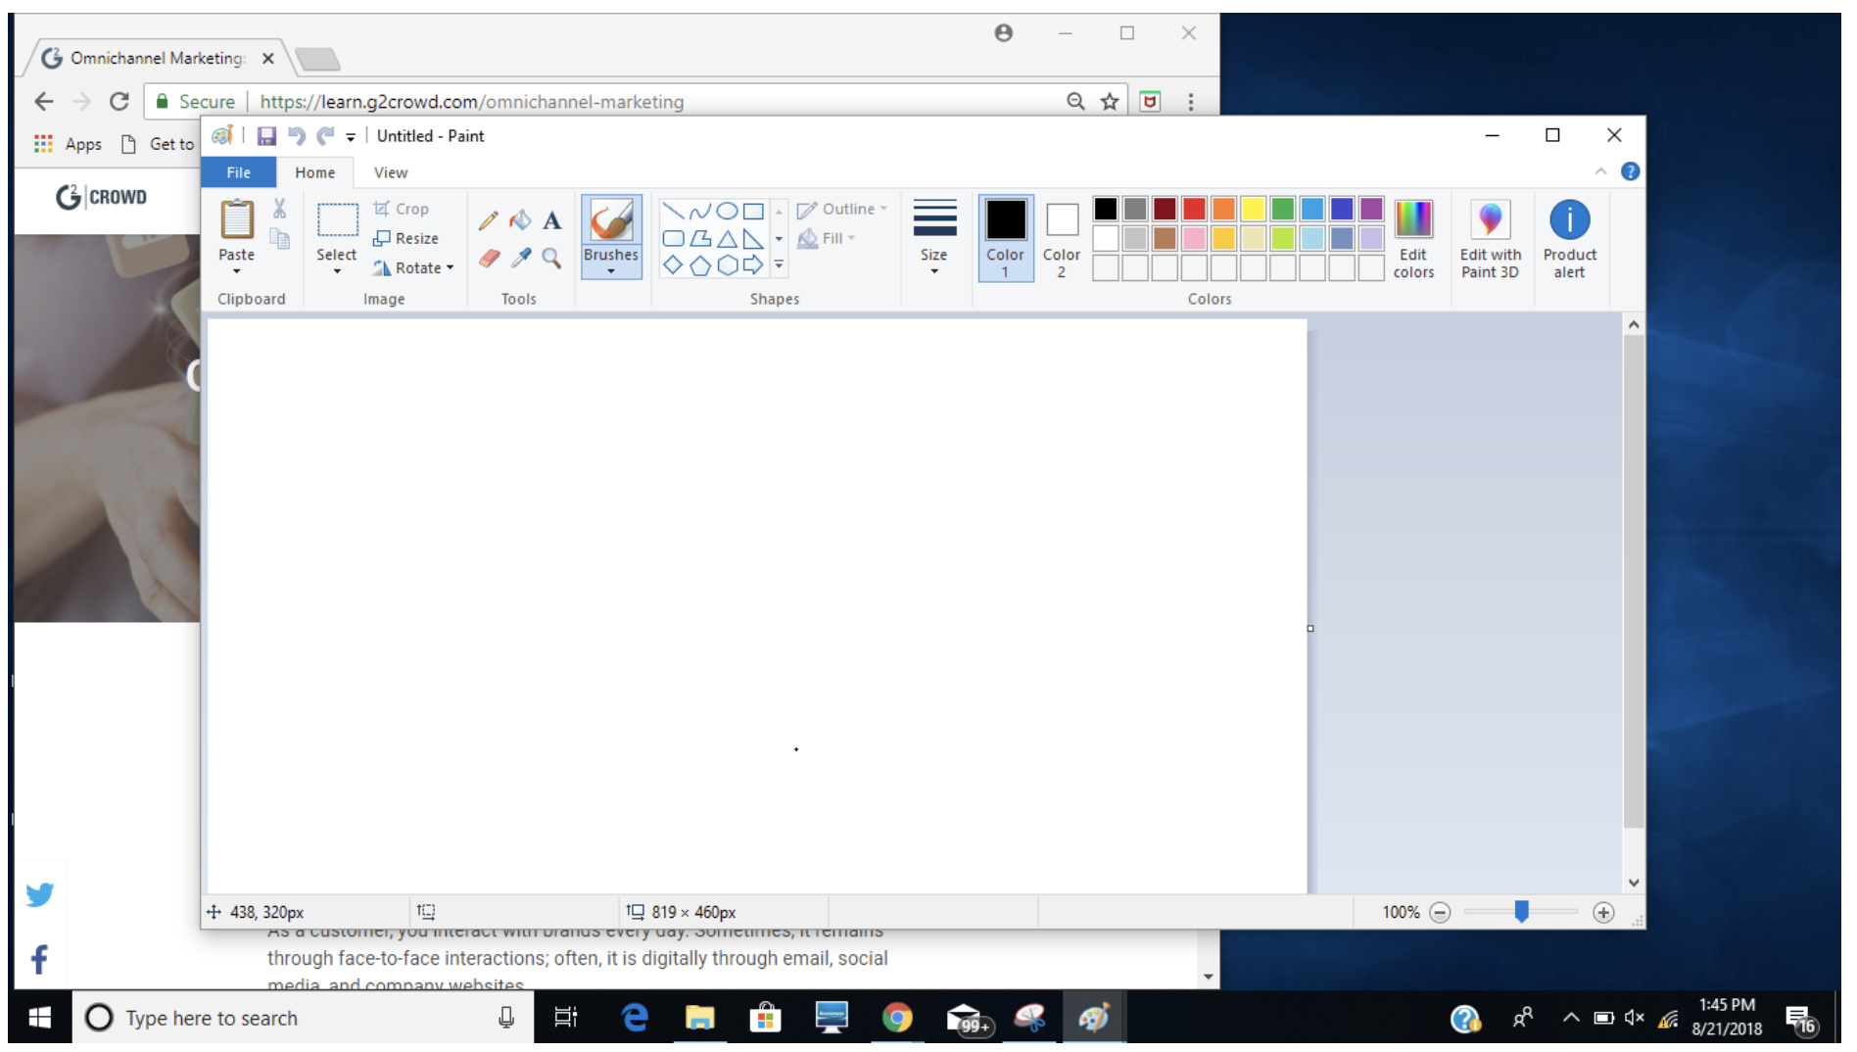Toggle the Chrome bookmark star
1857x1052 pixels.
click(1110, 101)
